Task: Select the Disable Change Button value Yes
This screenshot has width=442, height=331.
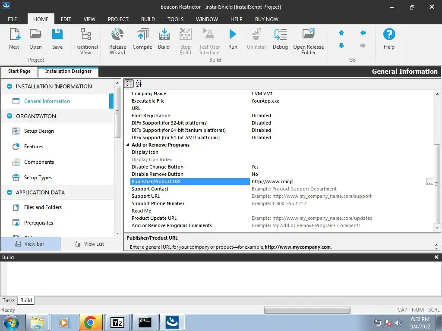Action: click(255, 167)
